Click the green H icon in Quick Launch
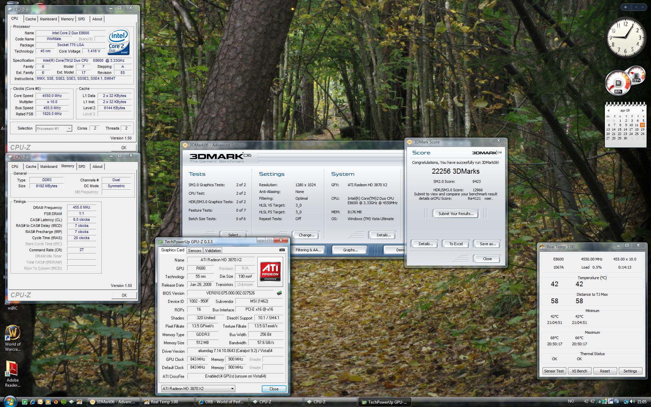The width and height of the screenshot is (651, 407). click(24, 402)
